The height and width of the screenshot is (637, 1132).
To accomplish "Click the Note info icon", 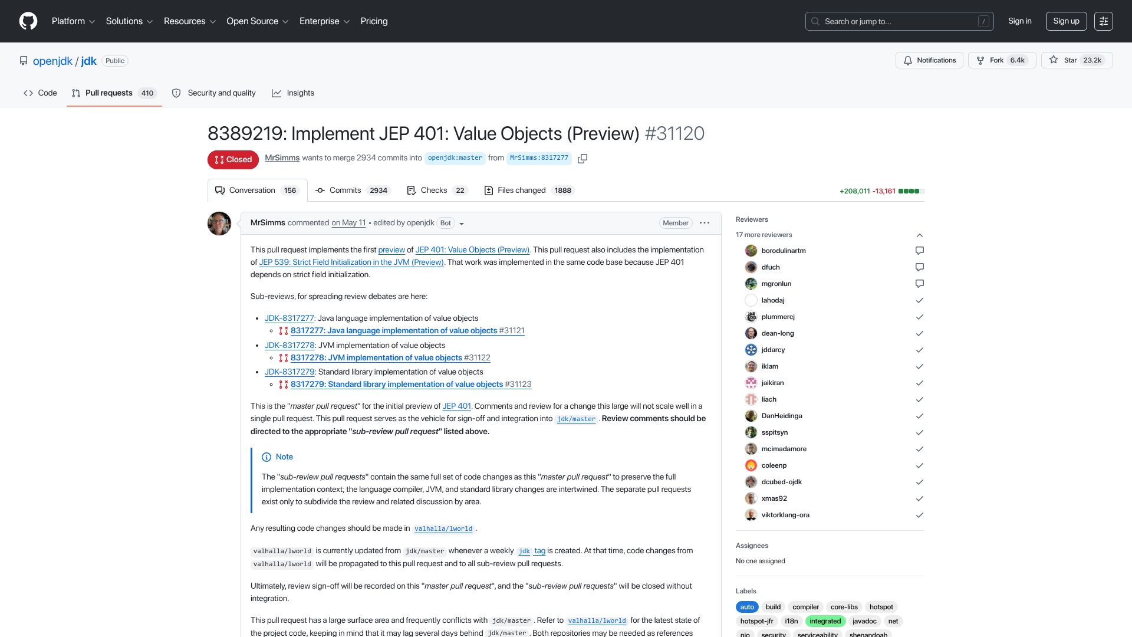I will click(x=266, y=457).
